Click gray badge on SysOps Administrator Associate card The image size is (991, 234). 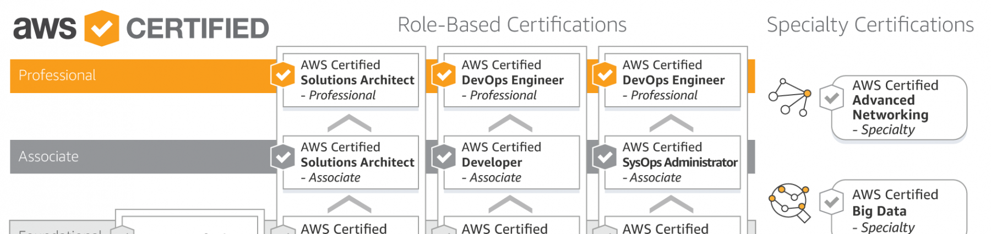pos(605,157)
